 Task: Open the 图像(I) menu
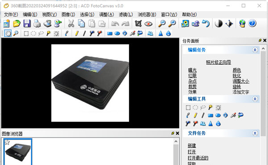[69, 15]
